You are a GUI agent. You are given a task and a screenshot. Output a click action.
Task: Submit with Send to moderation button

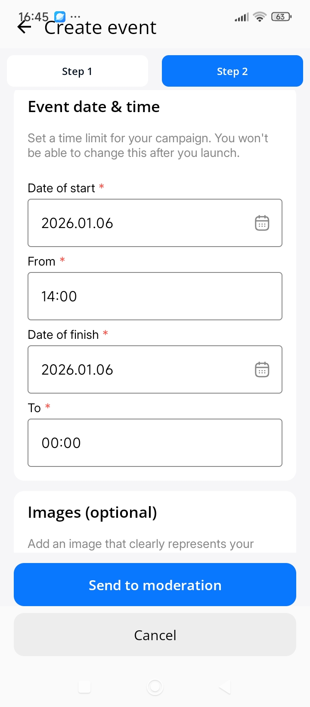pyautogui.click(x=155, y=585)
